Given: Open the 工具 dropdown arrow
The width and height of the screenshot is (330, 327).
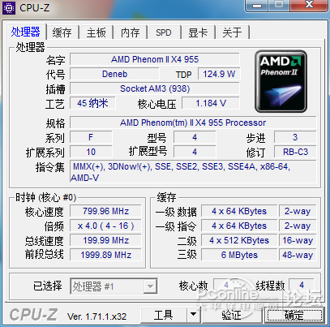Looking at the screenshot, I should tap(193, 315).
